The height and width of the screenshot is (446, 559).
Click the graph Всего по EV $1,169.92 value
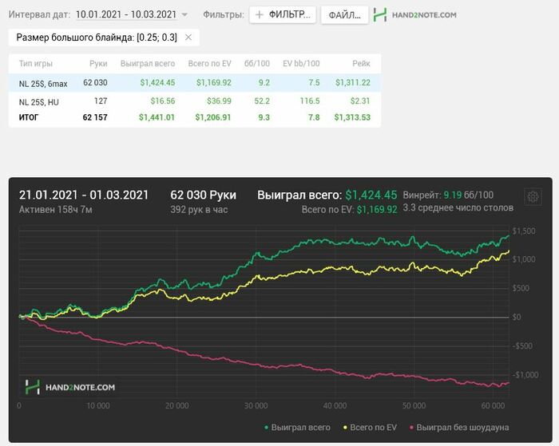click(377, 210)
